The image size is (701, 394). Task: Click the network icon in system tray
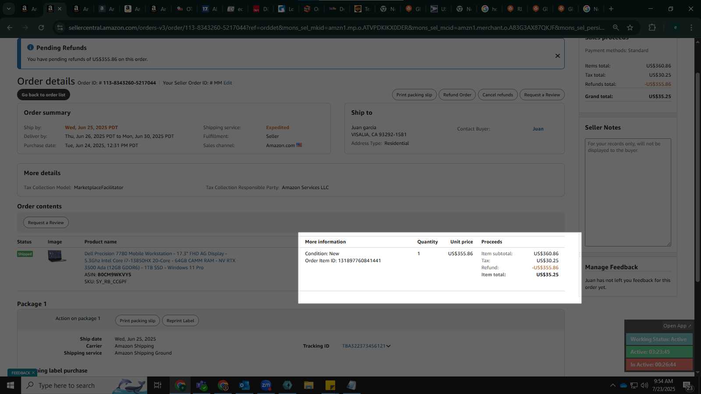click(x=634, y=385)
